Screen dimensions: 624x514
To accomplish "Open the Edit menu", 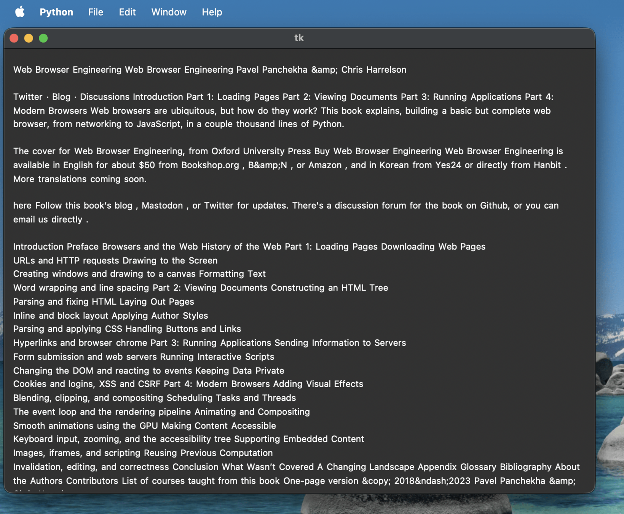I will (x=127, y=12).
